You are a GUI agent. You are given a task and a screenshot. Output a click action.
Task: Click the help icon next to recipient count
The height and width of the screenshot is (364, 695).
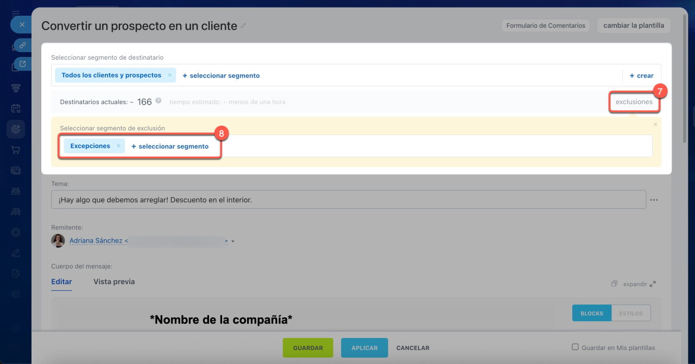[159, 101]
